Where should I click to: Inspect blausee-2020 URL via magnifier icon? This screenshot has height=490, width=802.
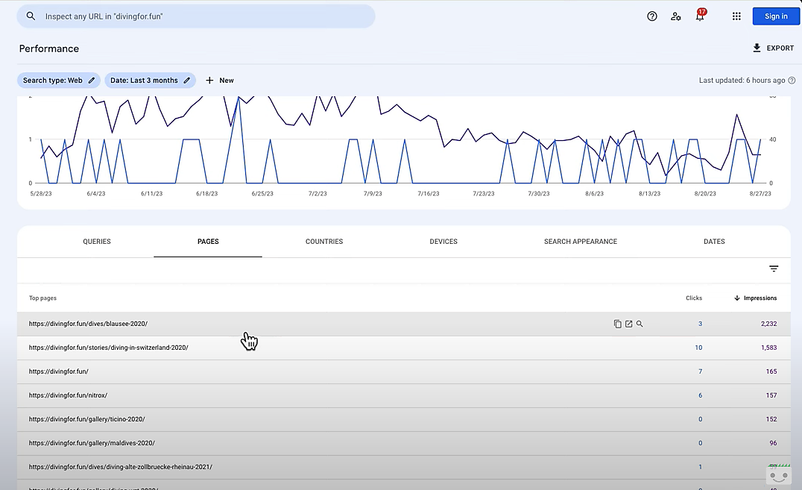click(x=640, y=324)
